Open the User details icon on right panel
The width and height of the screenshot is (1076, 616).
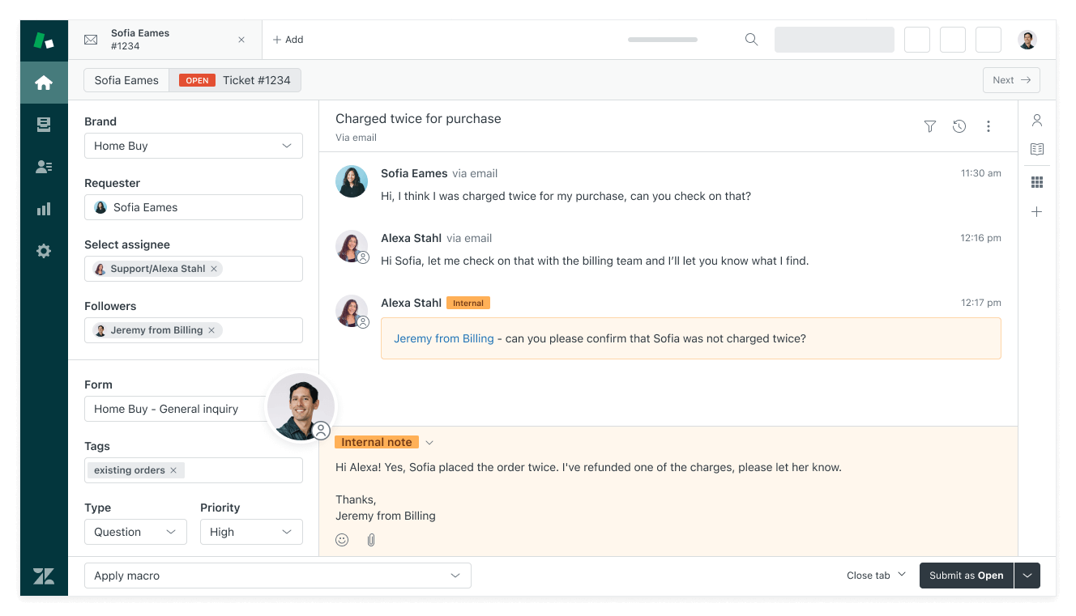[x=1037, y=119]
